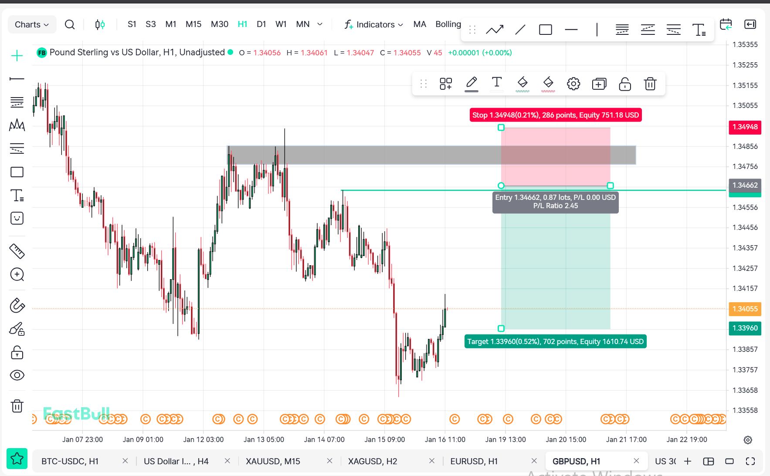
Task: Switch to the XAUUSD, M15 tab
Action: click(273, 461)
